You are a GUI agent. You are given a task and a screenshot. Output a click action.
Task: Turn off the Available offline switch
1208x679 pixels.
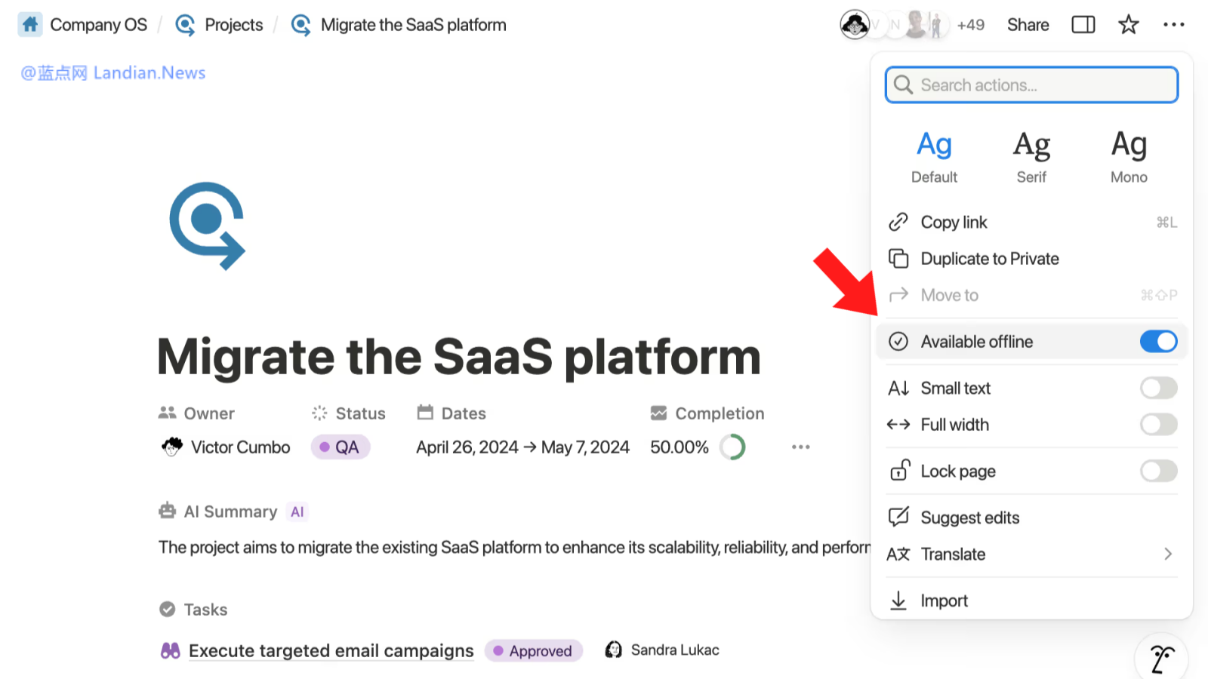tap(1158, 342)
